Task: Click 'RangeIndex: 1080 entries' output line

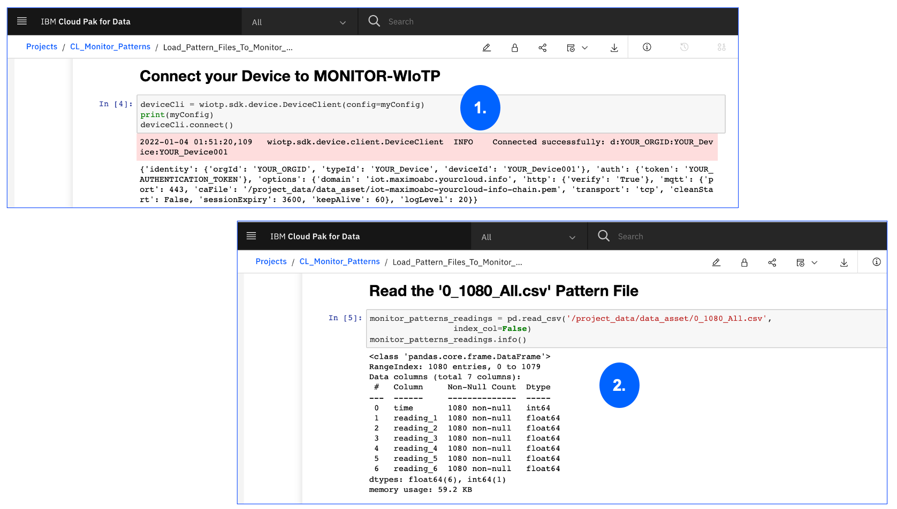Action: tap(455, 367)
